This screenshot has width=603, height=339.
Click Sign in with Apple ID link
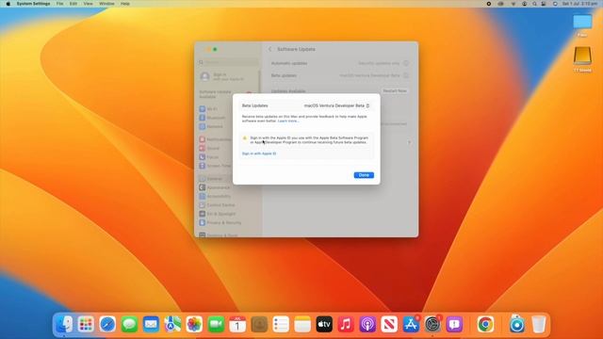[259, 153]
